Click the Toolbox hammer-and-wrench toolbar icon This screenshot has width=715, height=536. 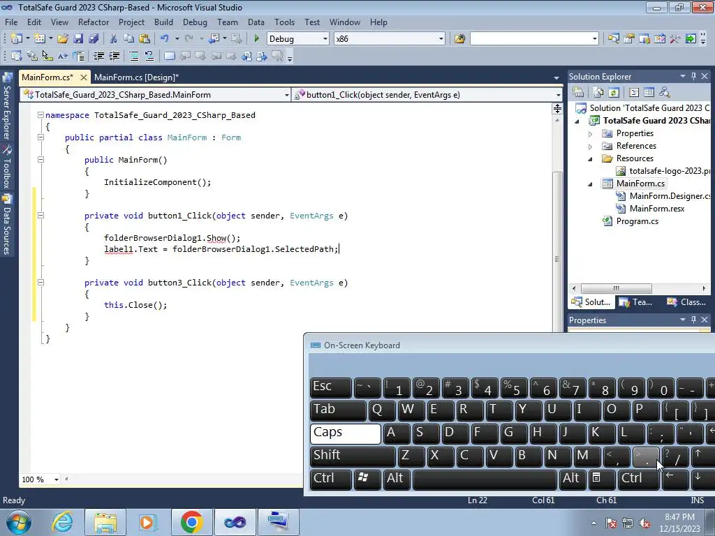pyautogui.click(x=675, y=39)
